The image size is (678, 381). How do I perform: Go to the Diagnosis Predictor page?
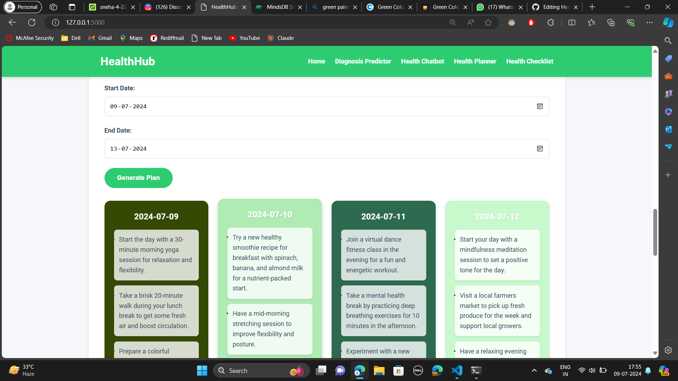363,61
